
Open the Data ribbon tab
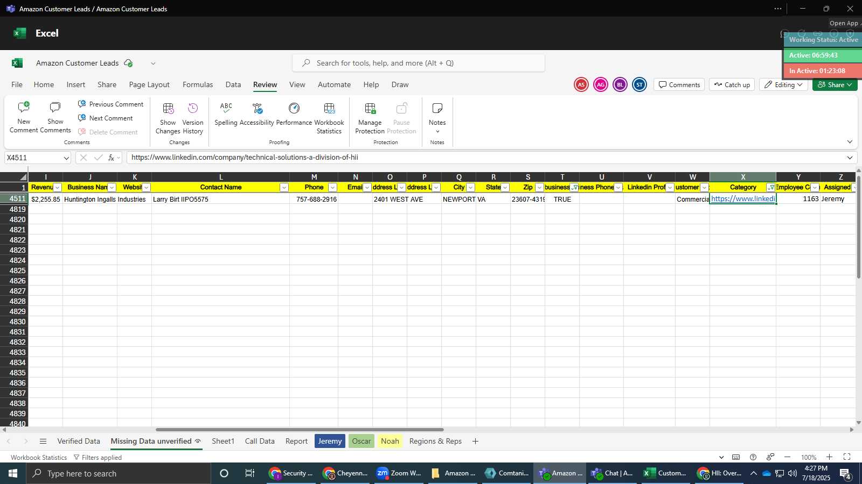point(233,84)
